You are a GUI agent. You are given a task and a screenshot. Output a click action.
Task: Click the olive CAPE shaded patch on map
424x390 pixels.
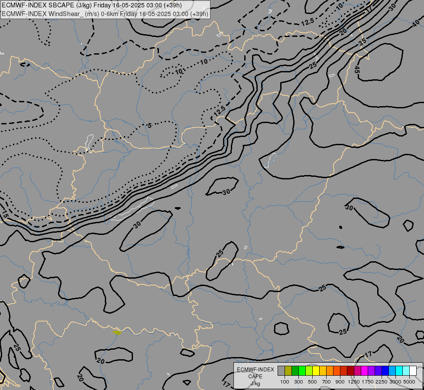pyautogui.click(x=117, y=332)
